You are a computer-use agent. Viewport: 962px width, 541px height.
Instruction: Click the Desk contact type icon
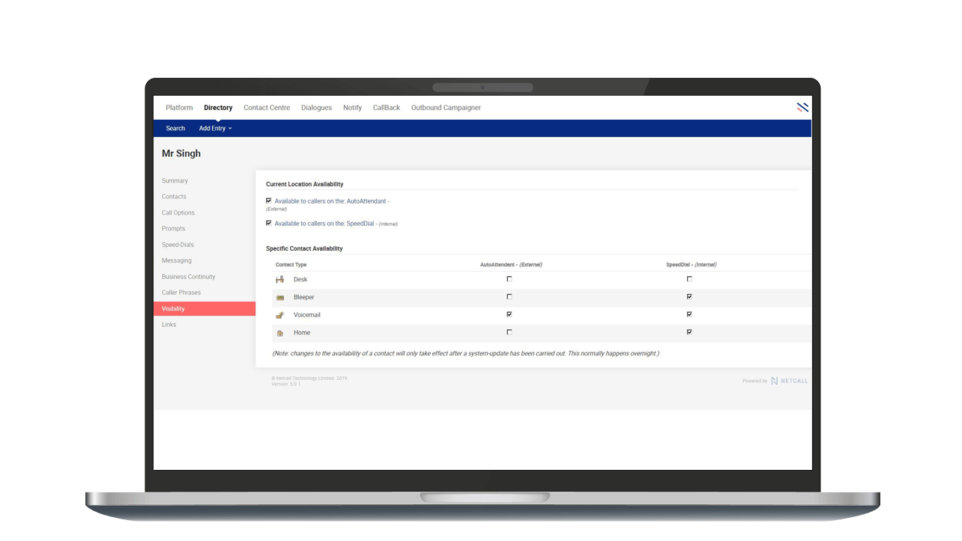click(x=280, y=278)
